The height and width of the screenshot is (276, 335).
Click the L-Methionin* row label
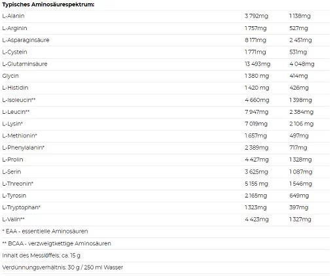click(20, 135)
